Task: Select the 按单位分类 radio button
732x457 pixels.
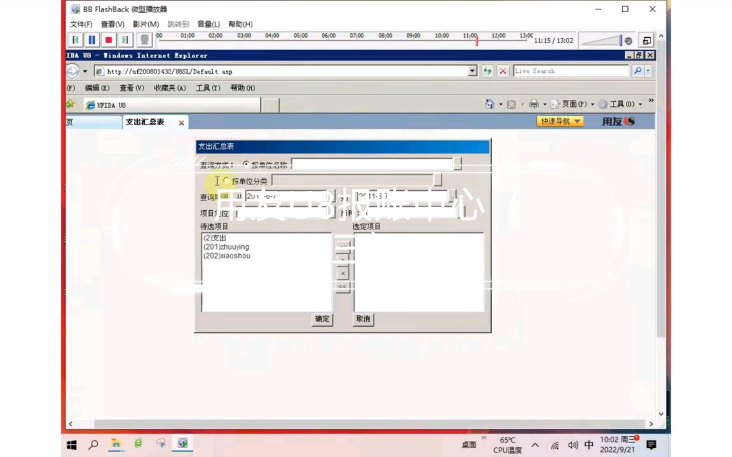Action: [226, 181]
